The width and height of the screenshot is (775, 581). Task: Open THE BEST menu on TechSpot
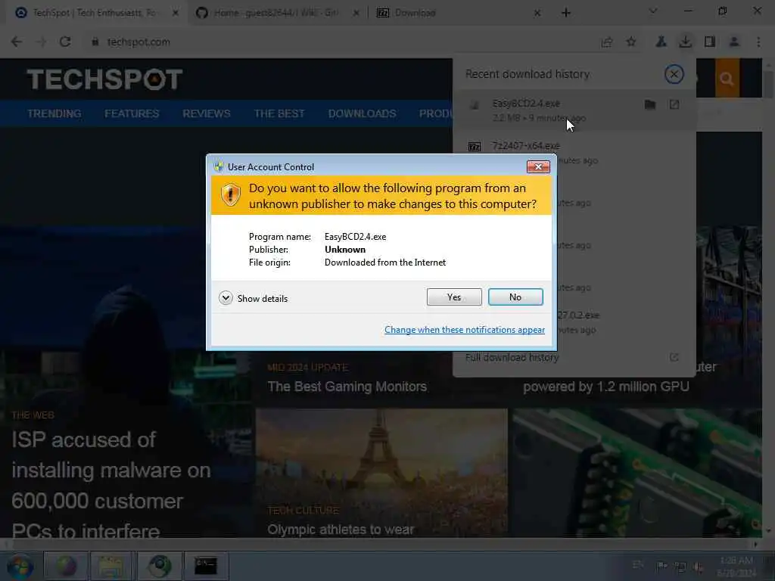tap(279, 113)
